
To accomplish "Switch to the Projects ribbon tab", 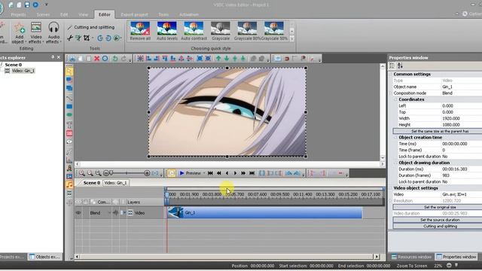I will tap(18, 14).
